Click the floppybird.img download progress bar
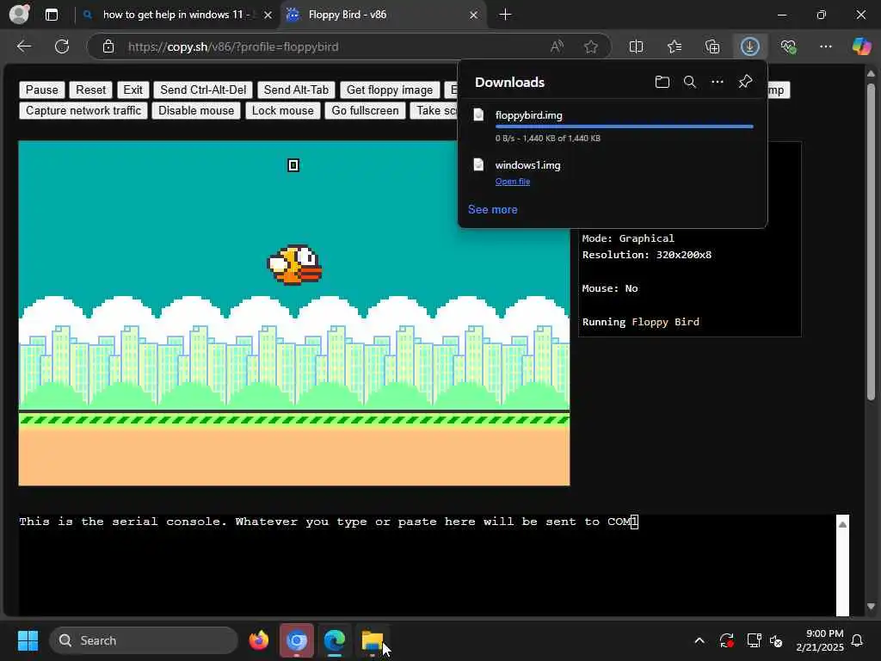This screenshot has width=881, height=661. click(x=625, y=127)
